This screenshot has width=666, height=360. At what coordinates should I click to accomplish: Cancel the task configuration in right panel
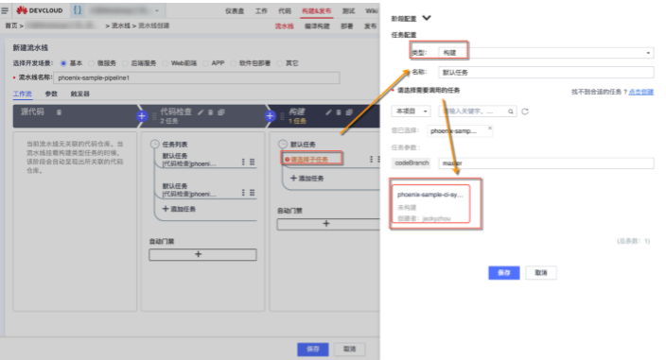click(x=541, y=273)
